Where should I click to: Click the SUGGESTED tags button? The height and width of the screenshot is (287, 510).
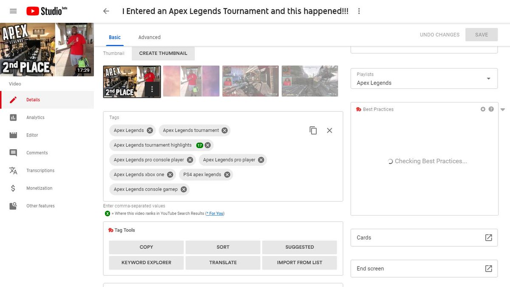pyautogui.click(x=300, y=247)
